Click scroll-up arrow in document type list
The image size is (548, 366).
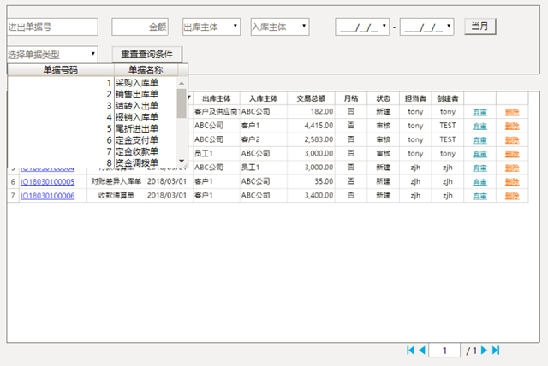(182, 83)
